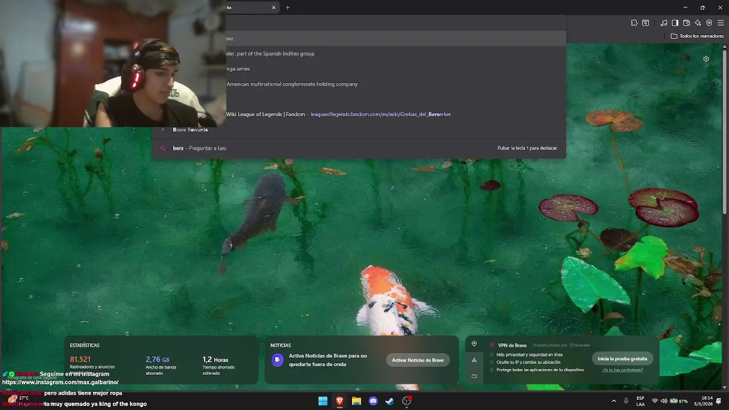The image size is (729, 410).
Task: Open the Brave VPN shield toolbar icon
Action: 709,23
